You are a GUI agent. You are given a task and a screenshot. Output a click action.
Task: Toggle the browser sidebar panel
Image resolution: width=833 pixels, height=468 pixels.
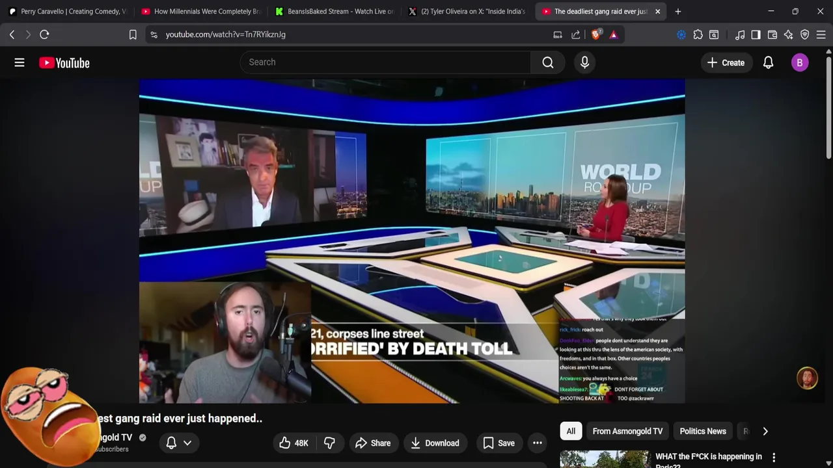point(756,34)
